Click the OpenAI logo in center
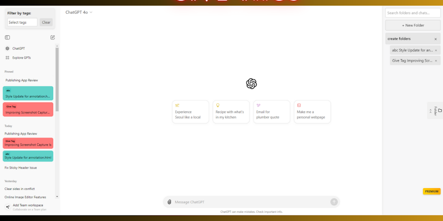Image resolution: width=443 pixels, height=221 pixels. pos(251,84)
